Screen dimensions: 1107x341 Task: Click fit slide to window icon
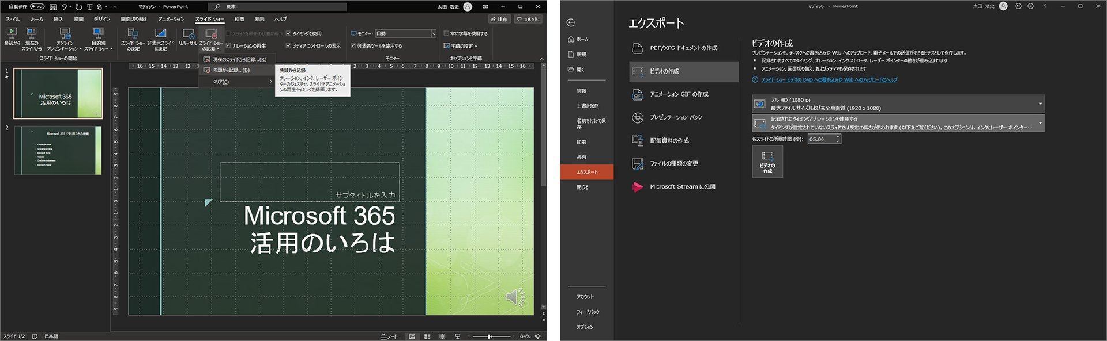[538, 336]
